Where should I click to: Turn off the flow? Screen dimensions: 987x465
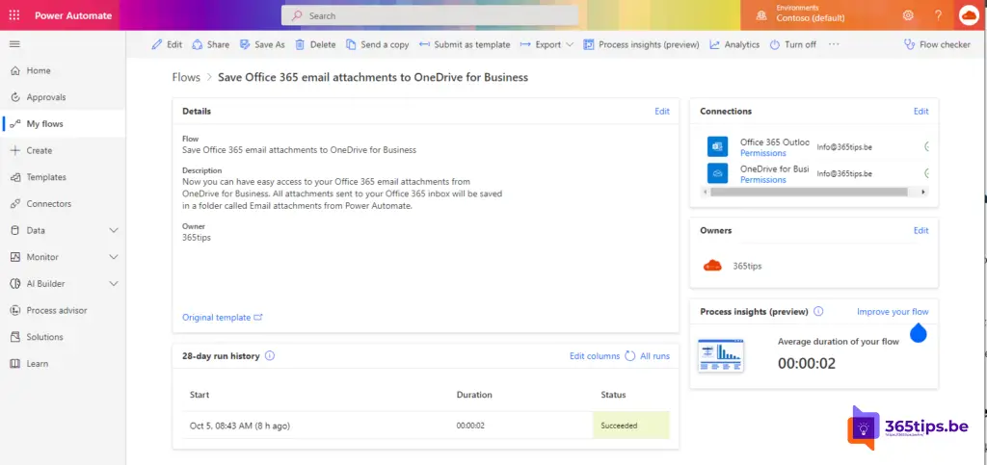point(793,44)
